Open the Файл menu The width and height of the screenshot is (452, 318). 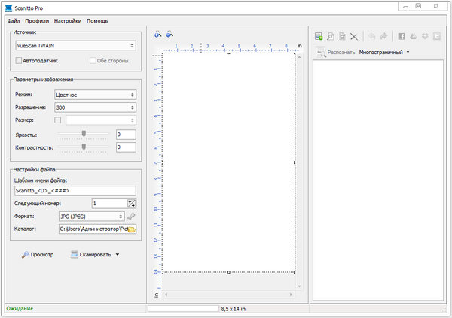click(14, 20)
